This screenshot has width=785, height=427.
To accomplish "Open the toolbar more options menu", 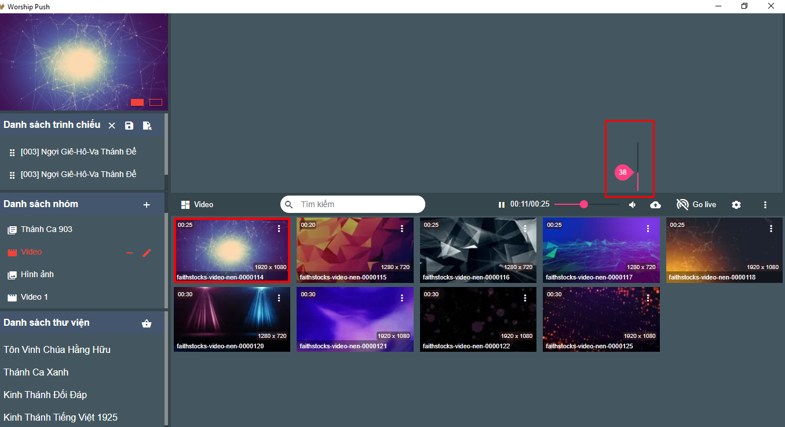I will coord(765,205).
